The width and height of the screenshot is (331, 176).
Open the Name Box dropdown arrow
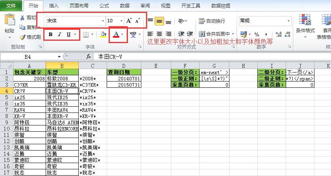59,57
